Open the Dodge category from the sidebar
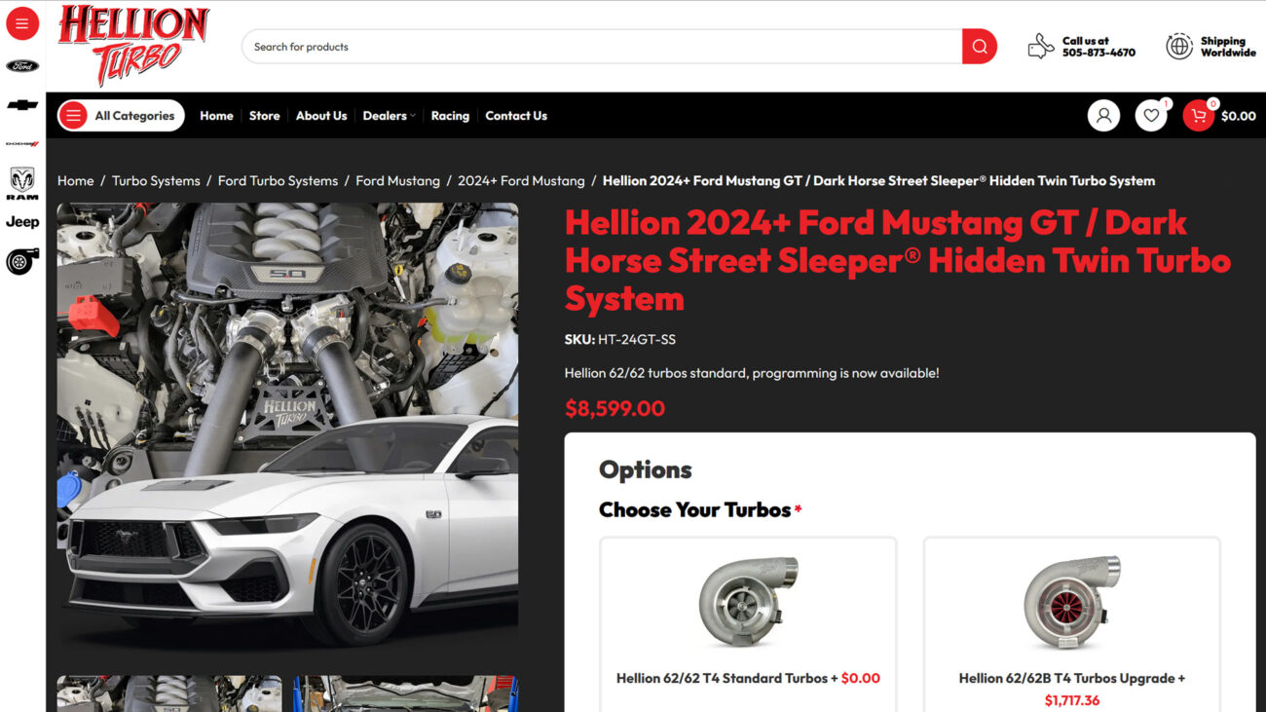 (x=21, y=144)
